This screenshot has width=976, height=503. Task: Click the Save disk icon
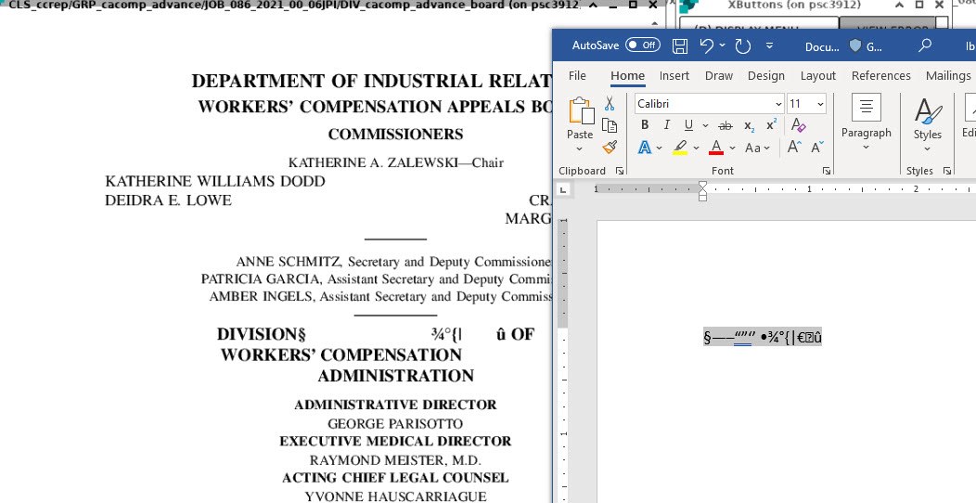point(680,45)
